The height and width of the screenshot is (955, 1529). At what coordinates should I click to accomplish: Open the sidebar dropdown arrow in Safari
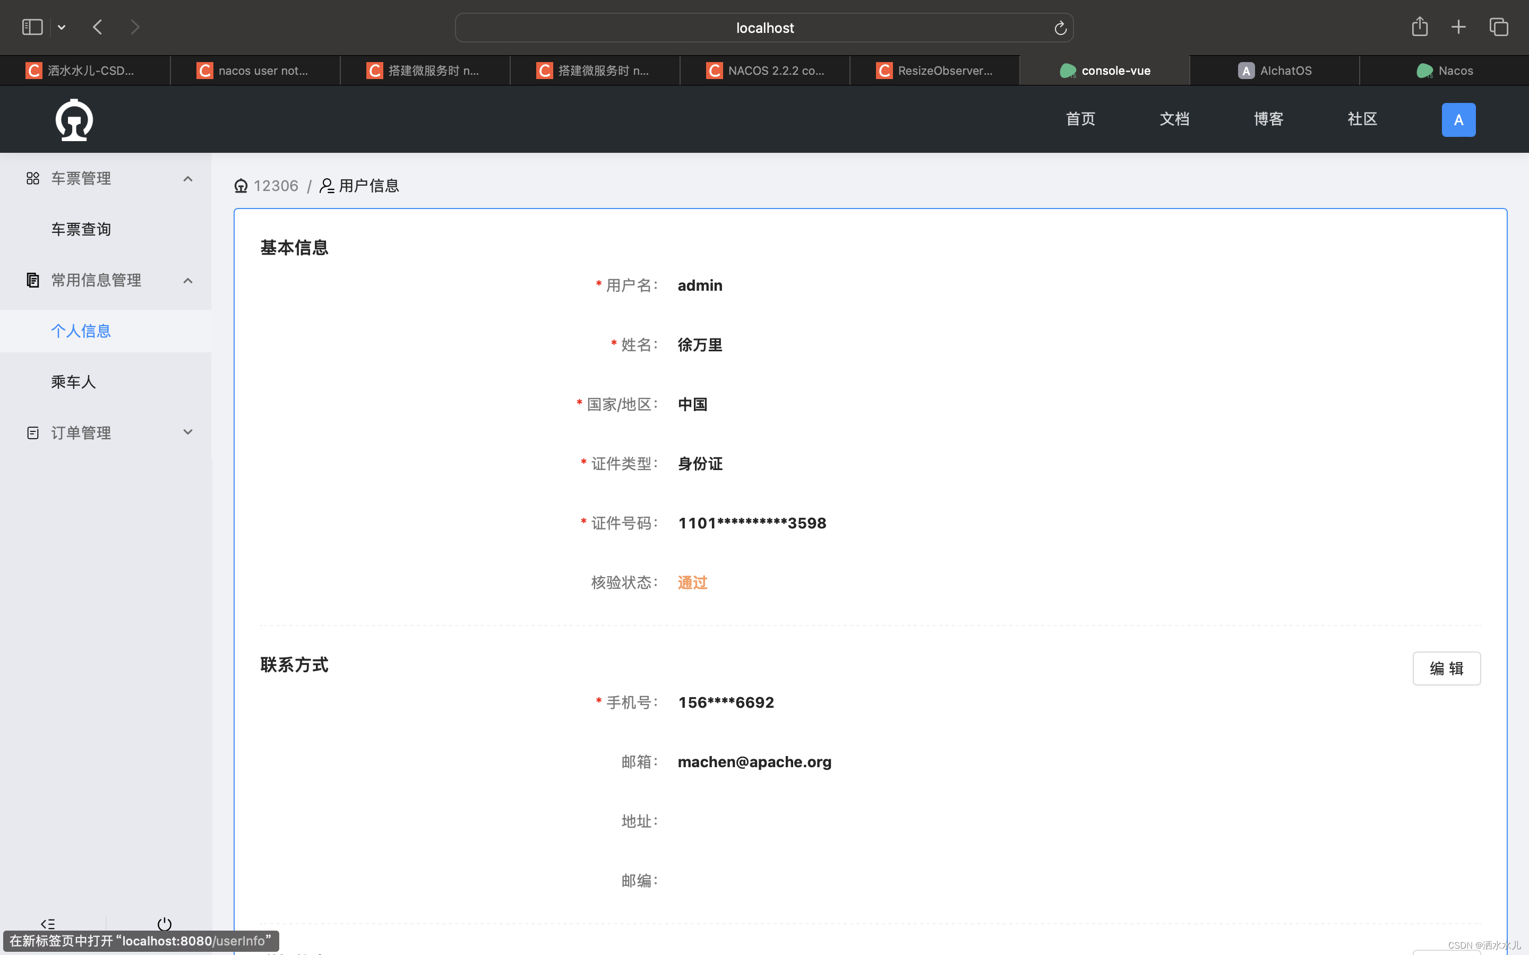[61, 27]
